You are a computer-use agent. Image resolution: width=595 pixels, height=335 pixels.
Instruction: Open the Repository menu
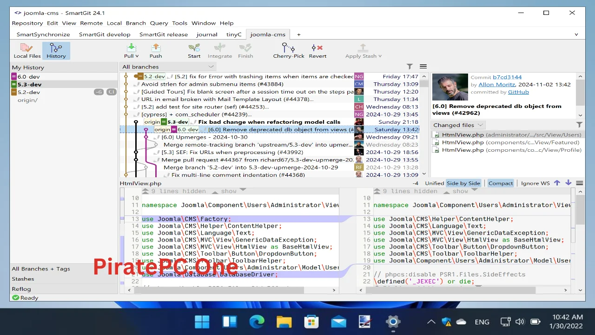[x=27, y=23]
